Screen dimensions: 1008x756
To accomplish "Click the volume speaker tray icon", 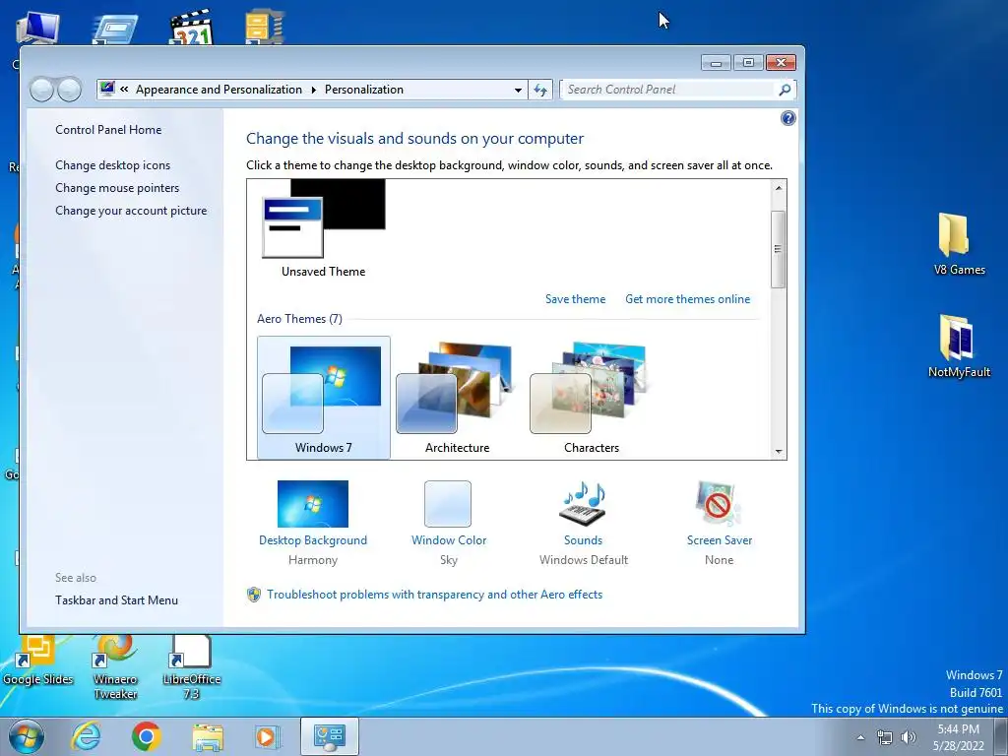I will tap(909, 737).
